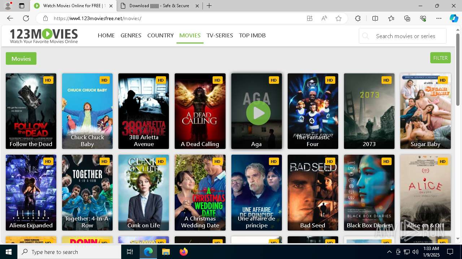462x259 pixels.
Task: Click Type here to search box
Action: coord(69,252)
